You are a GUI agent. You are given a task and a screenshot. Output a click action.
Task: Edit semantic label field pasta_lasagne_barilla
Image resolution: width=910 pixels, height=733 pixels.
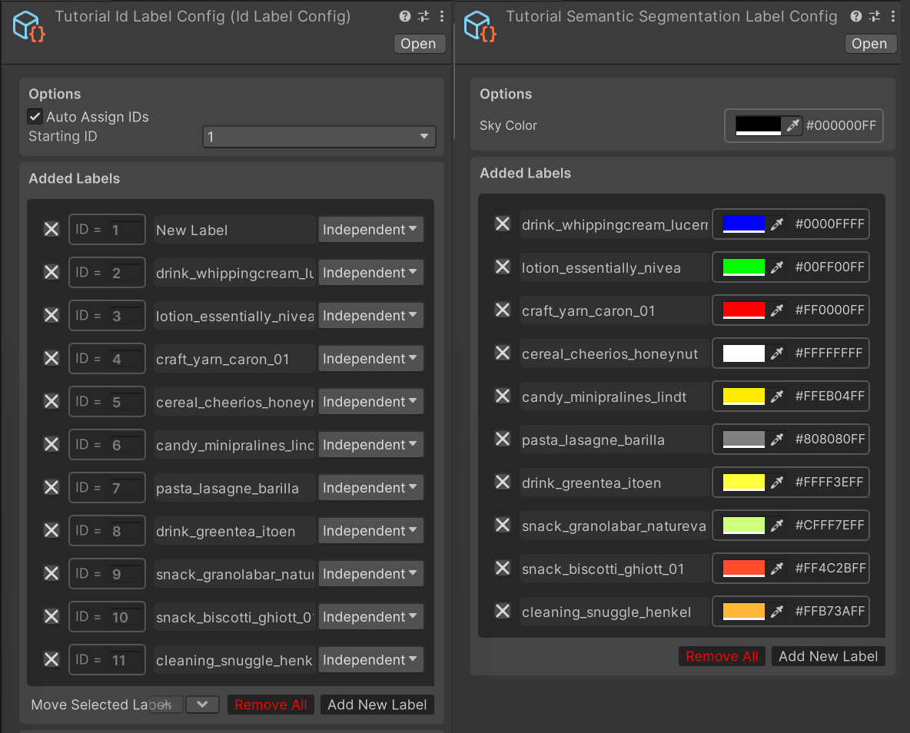point(614,440)
